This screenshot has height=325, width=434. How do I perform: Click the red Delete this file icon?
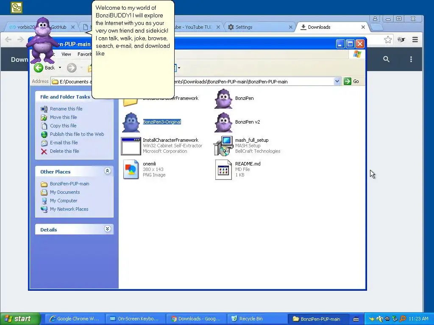44,151
